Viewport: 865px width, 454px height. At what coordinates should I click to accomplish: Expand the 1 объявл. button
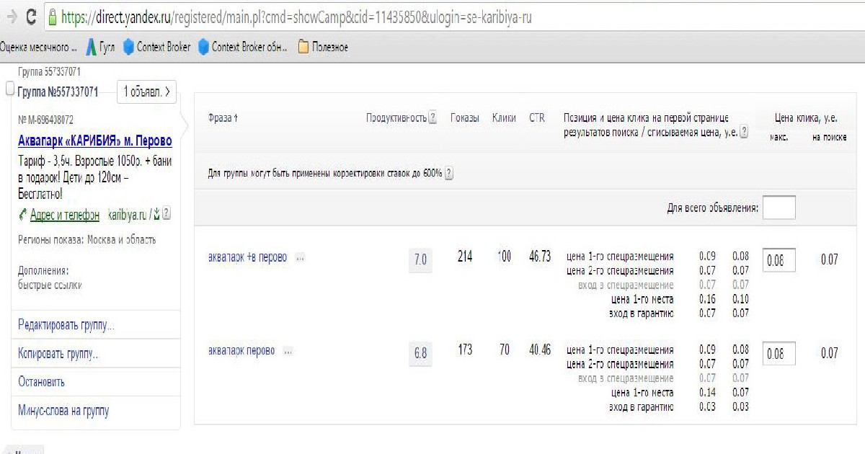click(146, 92)
